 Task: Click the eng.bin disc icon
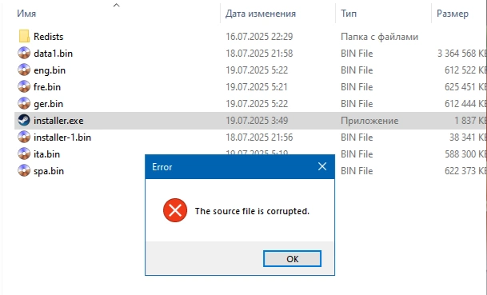pyautogui.click(x=24, y=70)
